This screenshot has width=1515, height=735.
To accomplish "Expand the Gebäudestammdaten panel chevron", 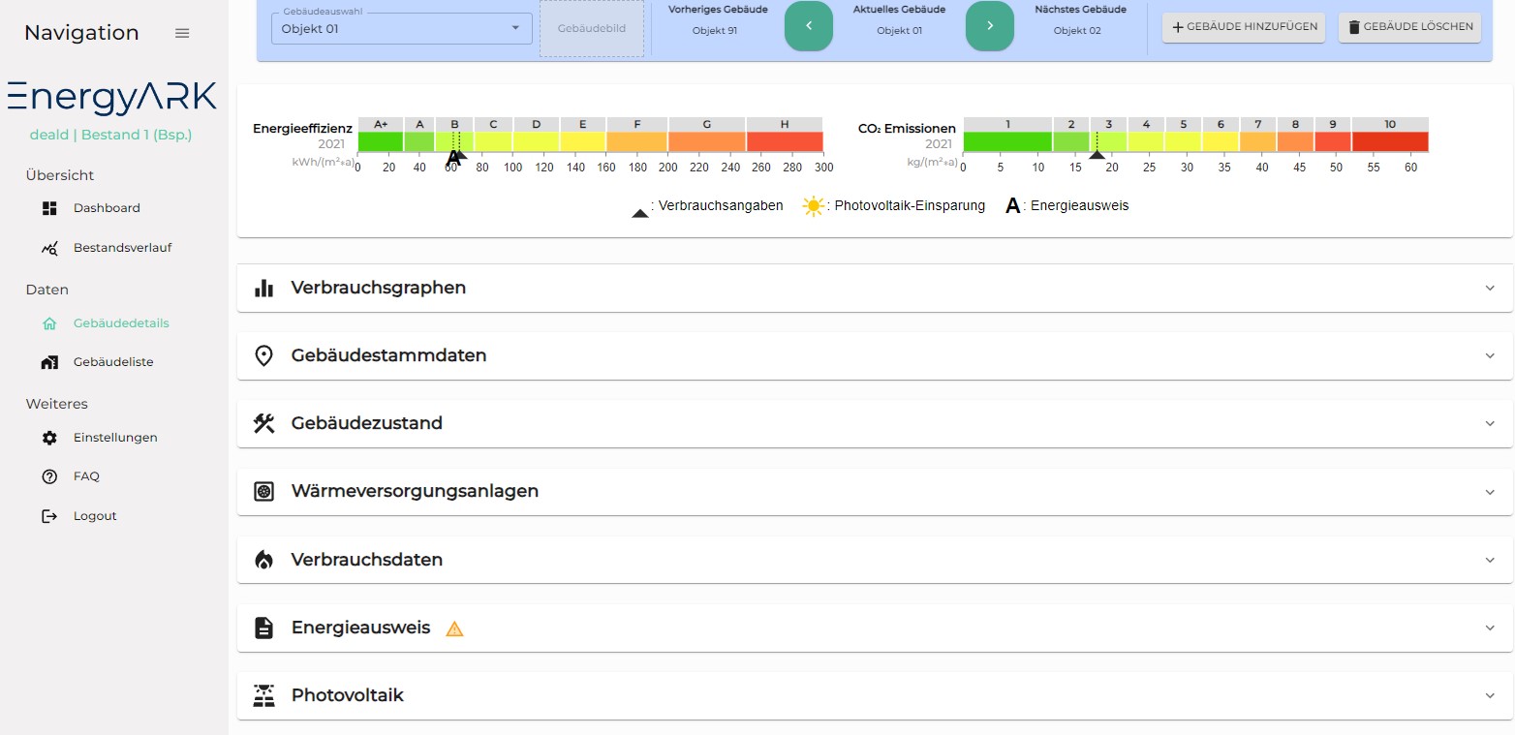I will pos(1489,355).
